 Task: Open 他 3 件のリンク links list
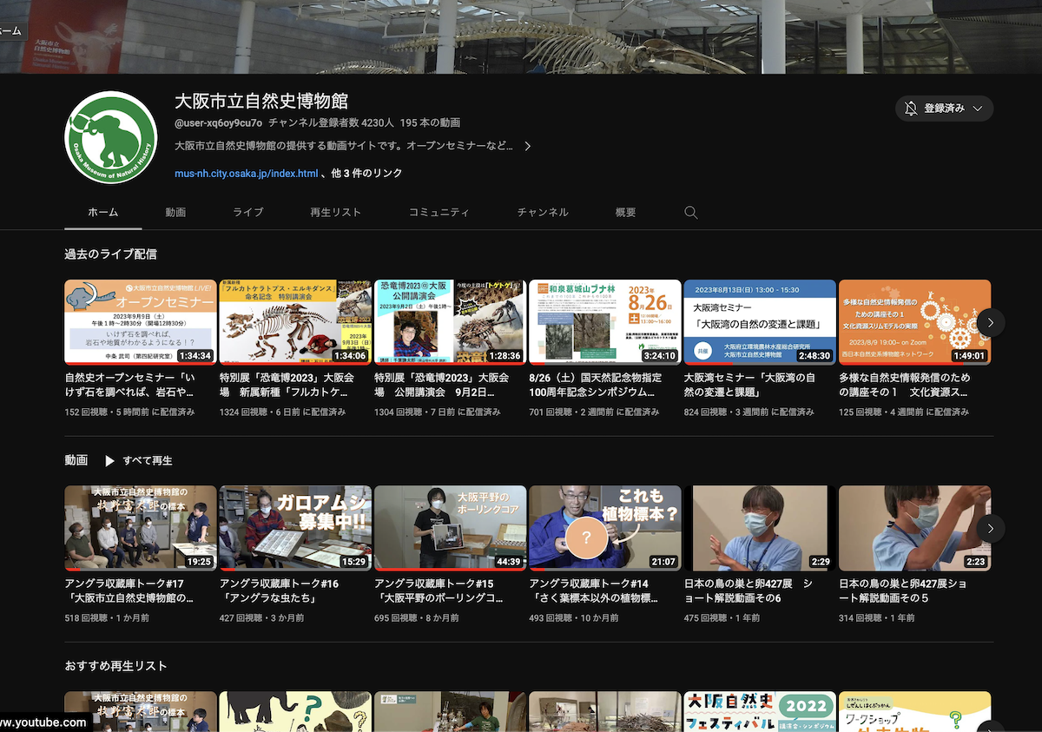pyautogui.click(x=367, y=174)
